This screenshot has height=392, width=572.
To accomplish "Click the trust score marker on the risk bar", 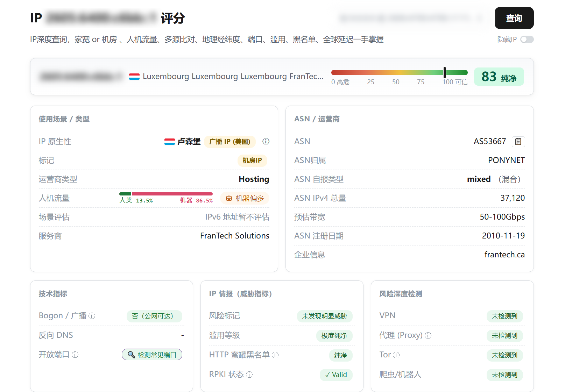I will tap(445, 72).
